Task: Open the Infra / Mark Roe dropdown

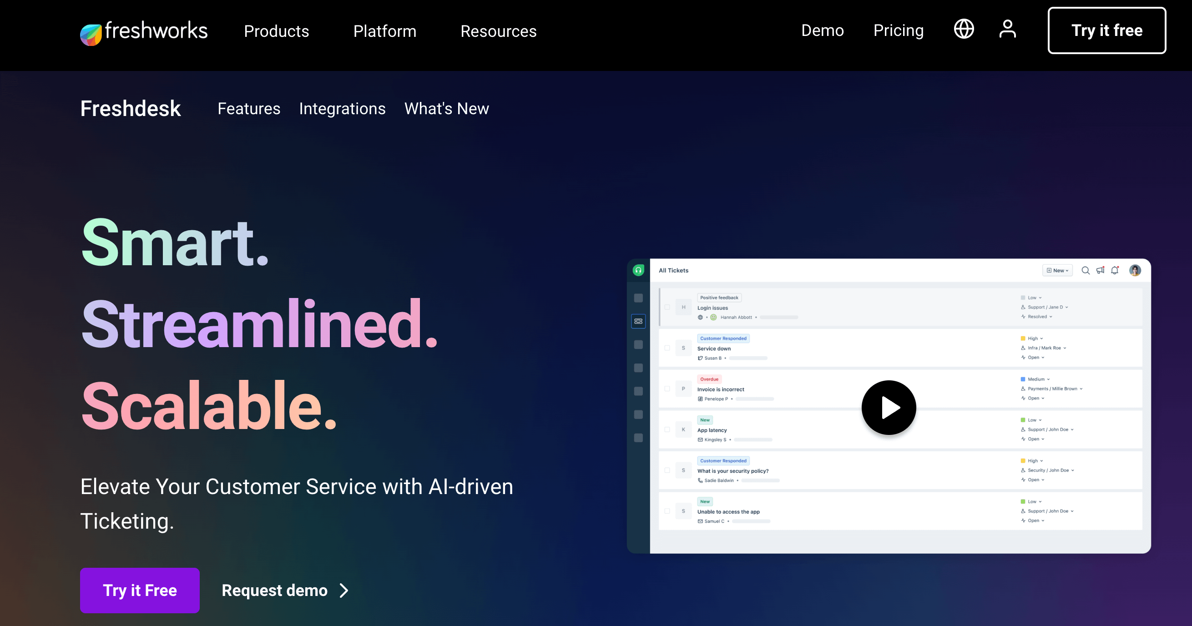Action: 1044,348
